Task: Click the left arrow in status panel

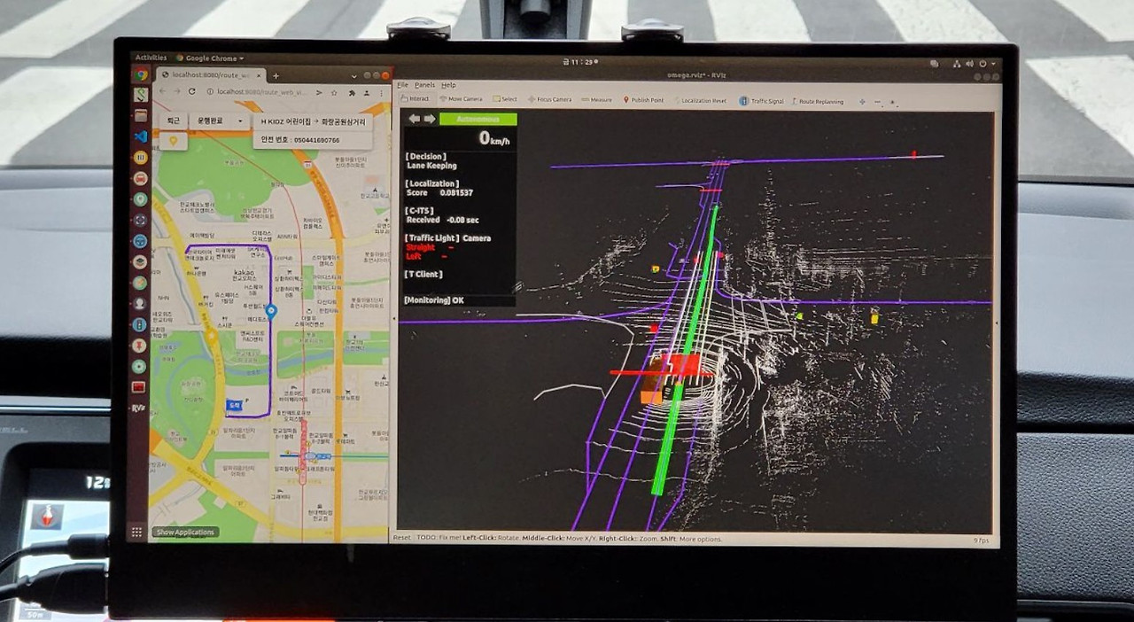Action: pos(414,119)
